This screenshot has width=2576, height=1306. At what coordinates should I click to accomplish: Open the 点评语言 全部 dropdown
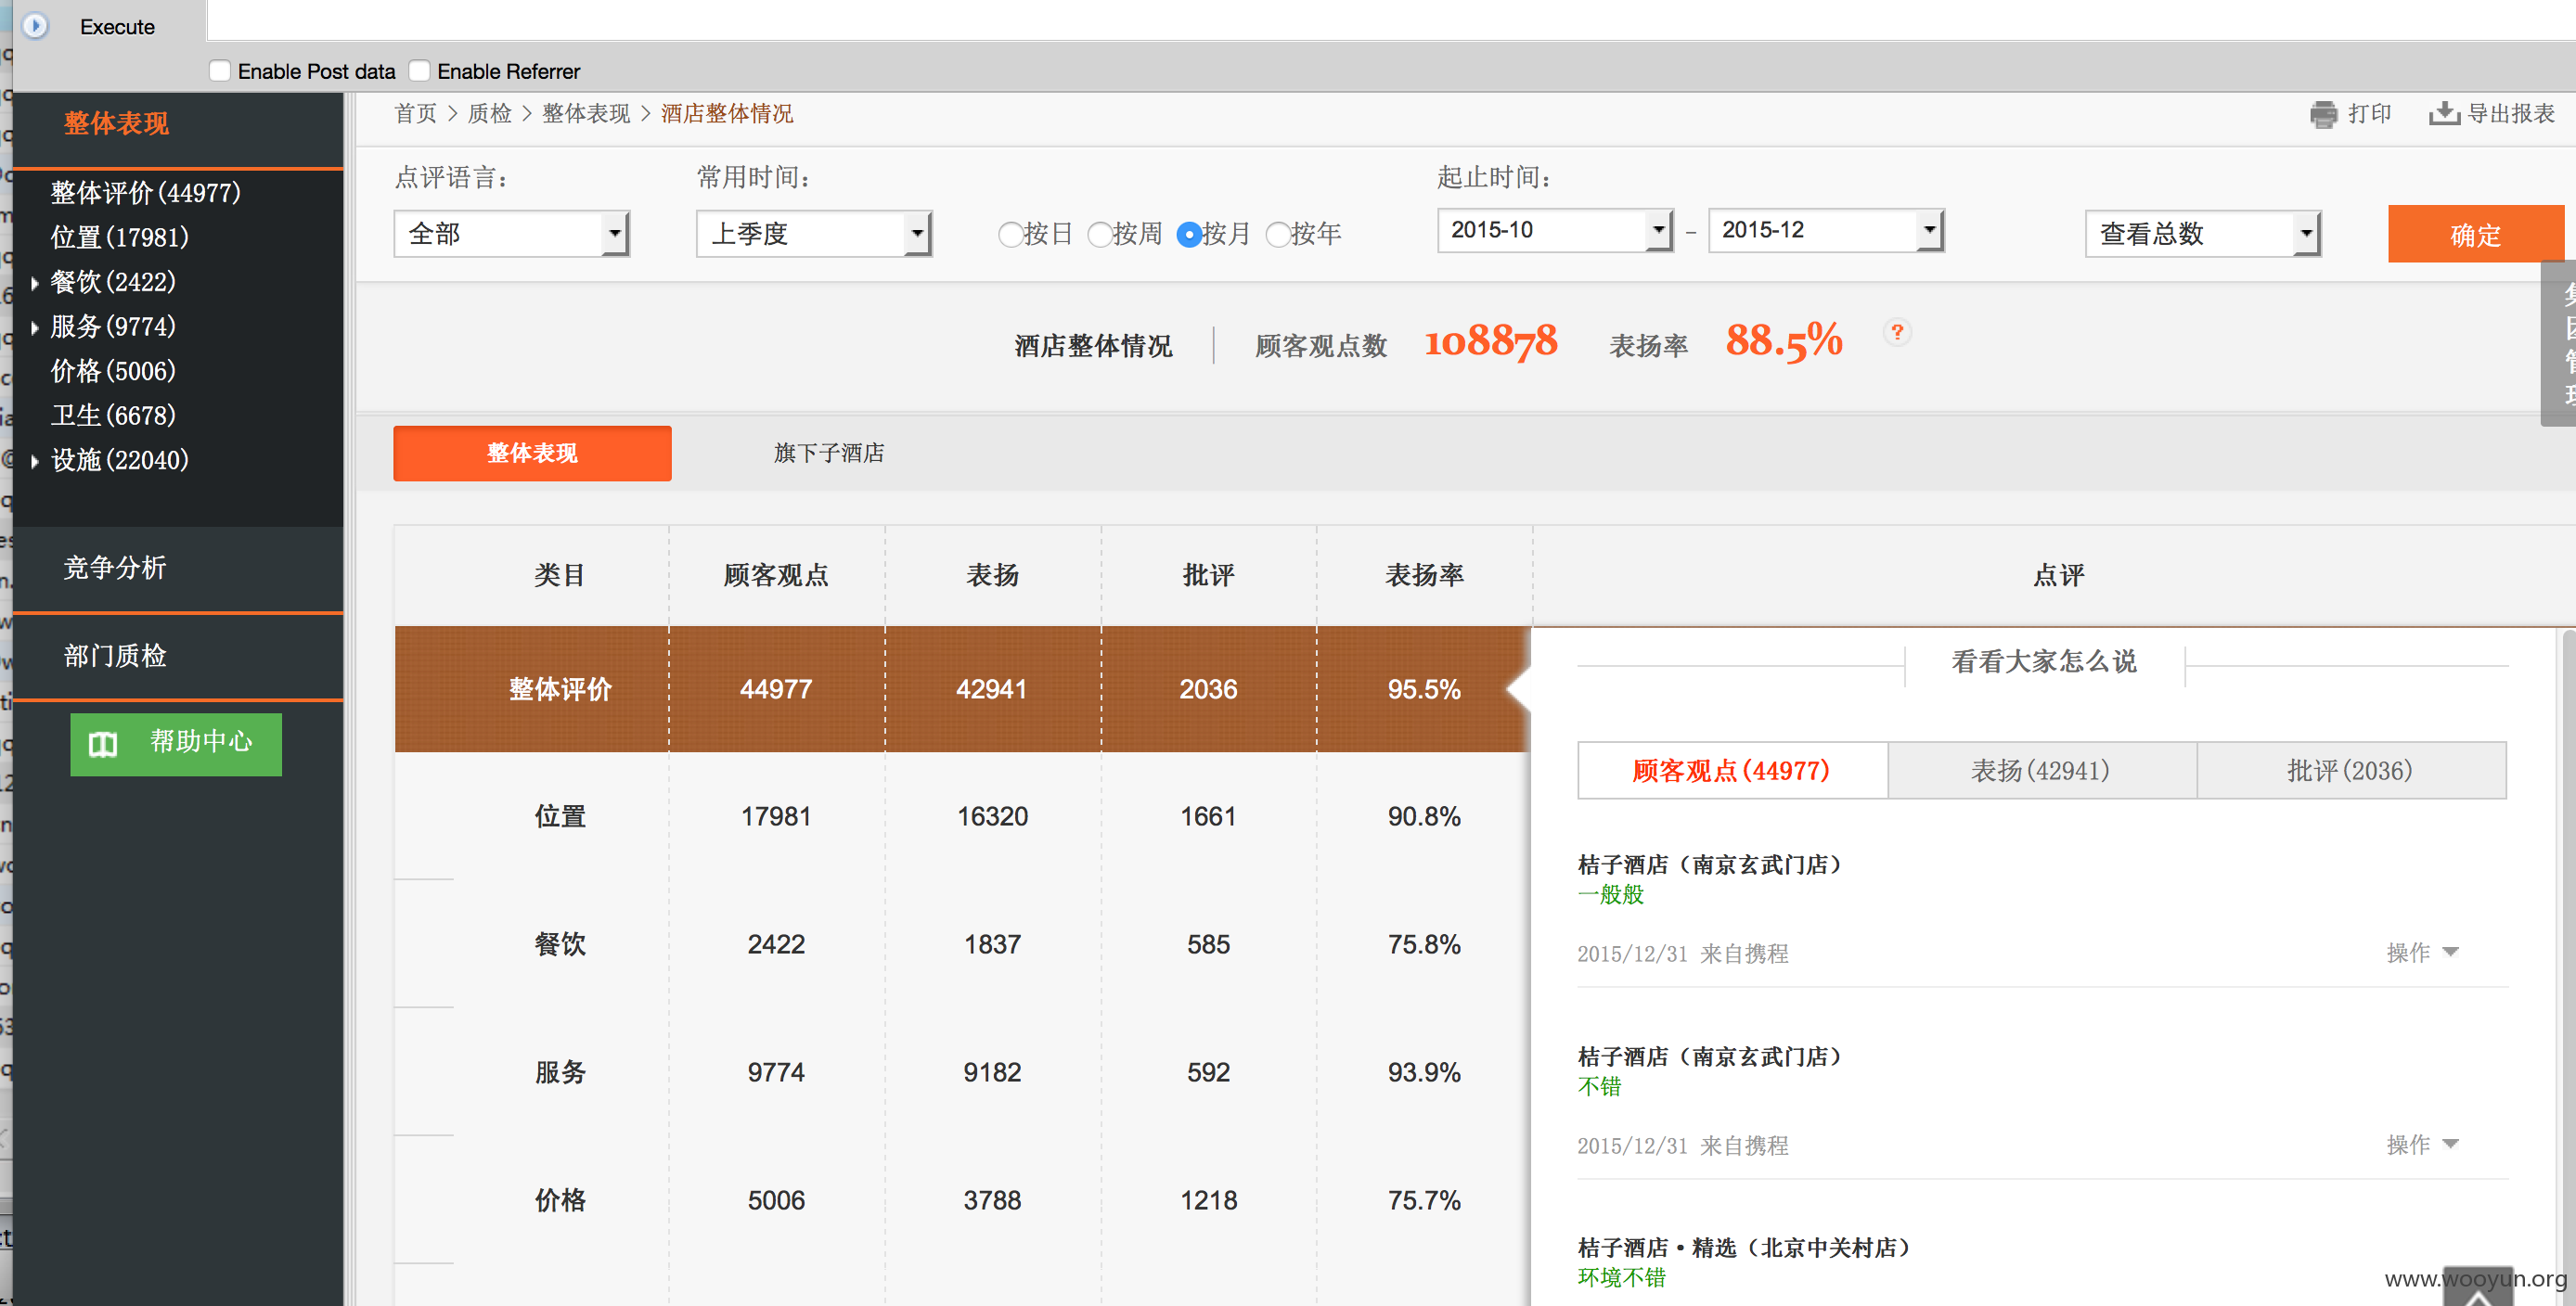(x=511, y=234)
